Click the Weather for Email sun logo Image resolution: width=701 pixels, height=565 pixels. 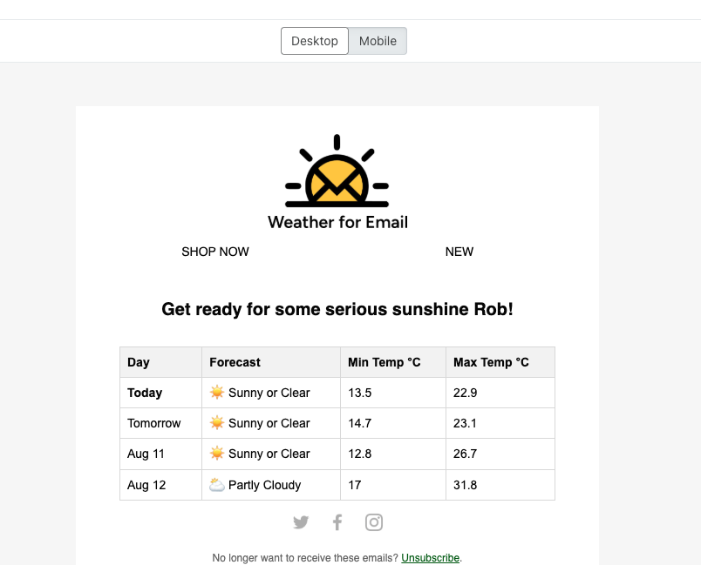tap(337, 171)
